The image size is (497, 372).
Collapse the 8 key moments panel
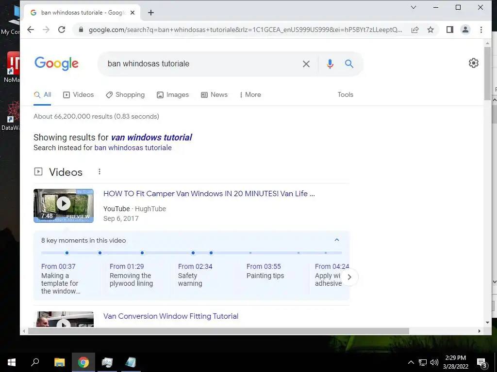pyautogui.click(x=337, y=240)
